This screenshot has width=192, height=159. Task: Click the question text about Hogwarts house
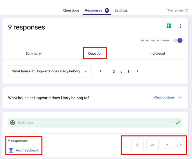click(x=48, y=98)
